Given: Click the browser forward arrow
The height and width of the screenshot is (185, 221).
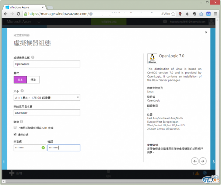Looking at the screenshot, I should (x=12, y=14).
